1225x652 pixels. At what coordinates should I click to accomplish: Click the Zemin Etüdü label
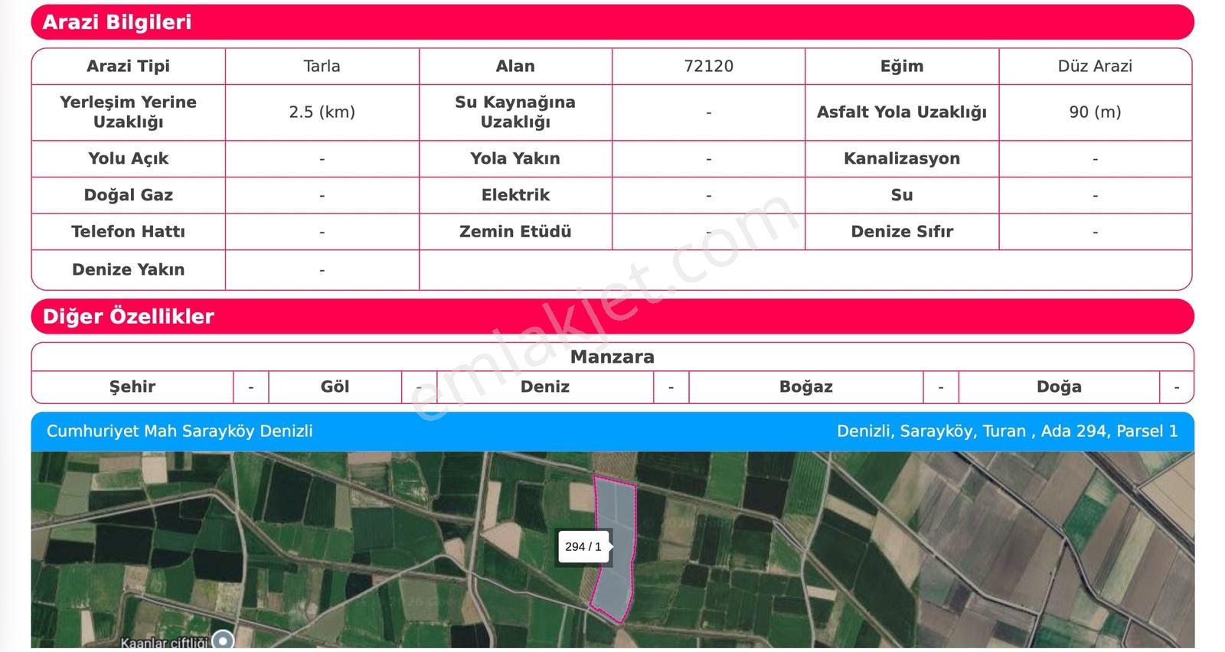coord(515,232)
